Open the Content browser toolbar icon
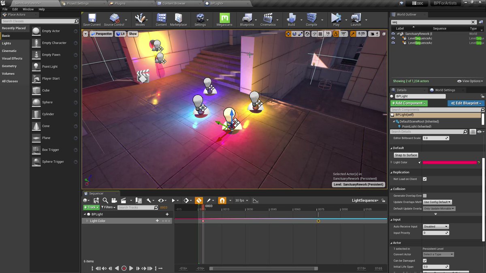The image size is (486, 273). [x=161, y=19]
